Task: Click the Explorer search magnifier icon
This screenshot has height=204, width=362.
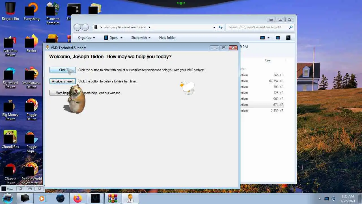Action: [290, 27]
